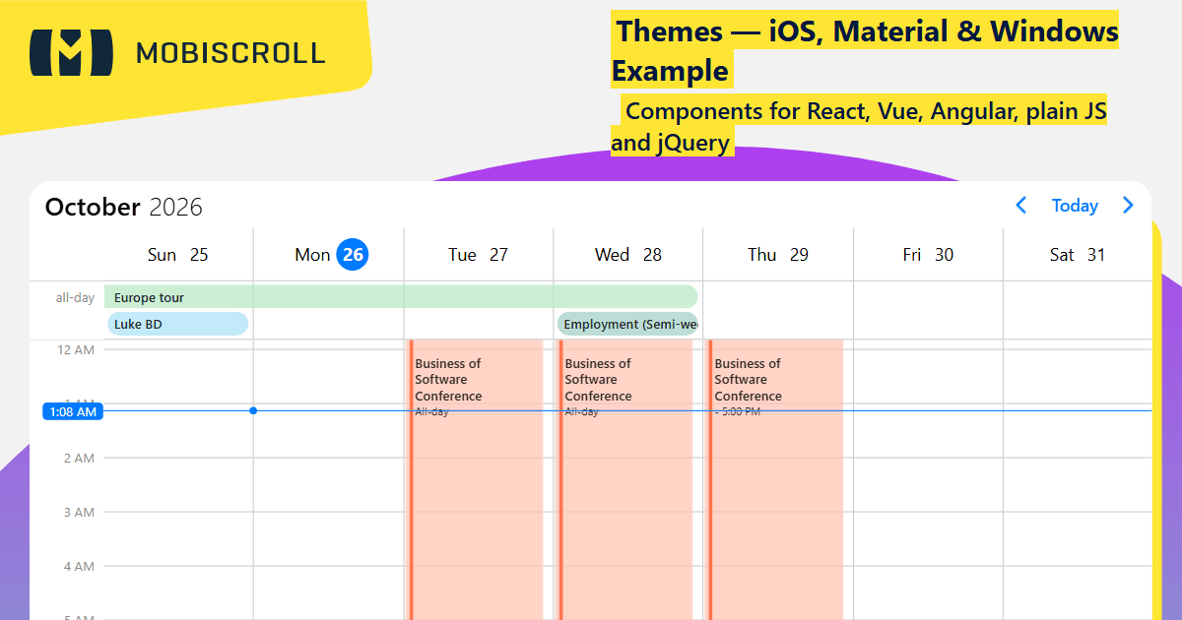Open Wednesday Business of Software Conference event
Screen dimensions: 1182x620
pos(625,479)
